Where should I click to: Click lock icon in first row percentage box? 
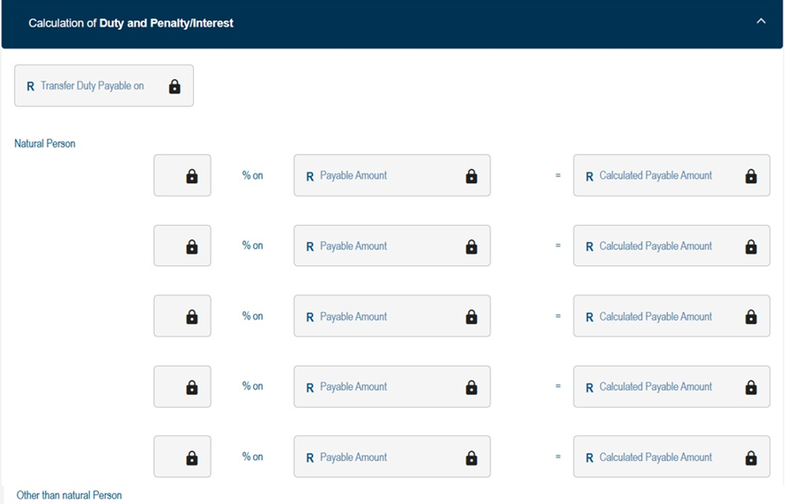[192, 176]
